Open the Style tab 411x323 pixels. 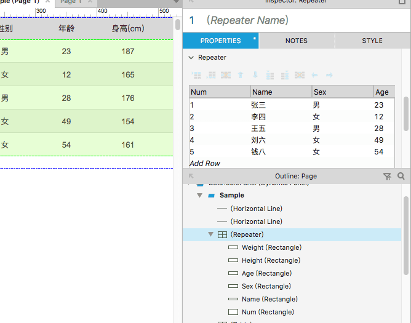pyautogui.click(x=372, y=41)
